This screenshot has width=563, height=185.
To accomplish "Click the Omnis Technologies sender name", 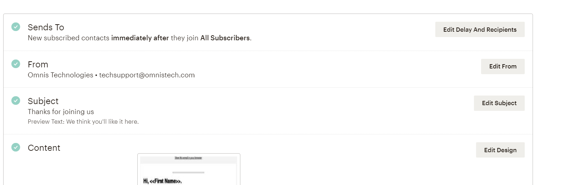I will [60, 75].
